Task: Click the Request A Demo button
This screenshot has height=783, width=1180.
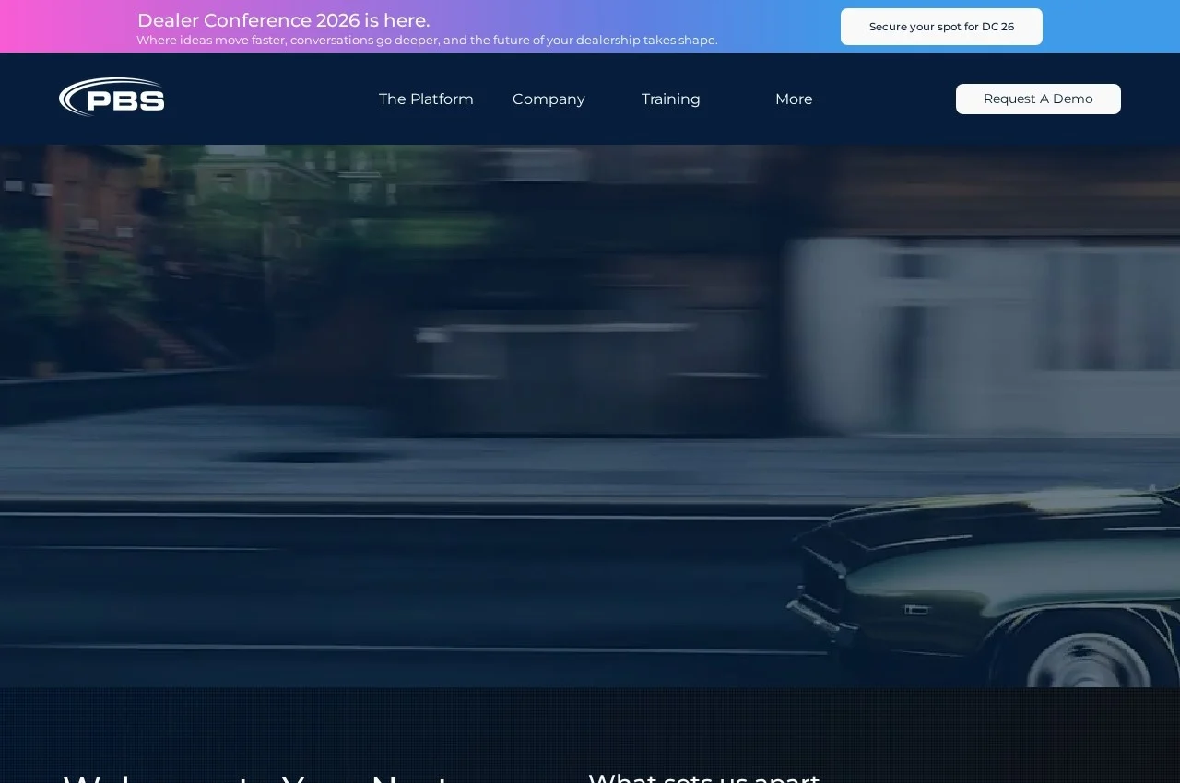Action: [1038, 99]
